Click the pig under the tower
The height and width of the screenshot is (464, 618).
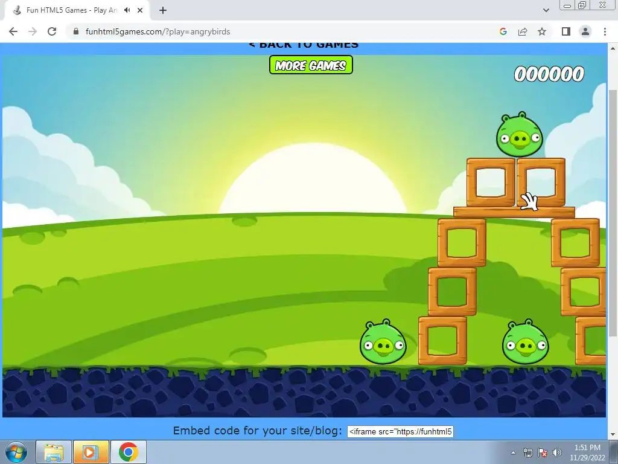click(x=525, y=342)
